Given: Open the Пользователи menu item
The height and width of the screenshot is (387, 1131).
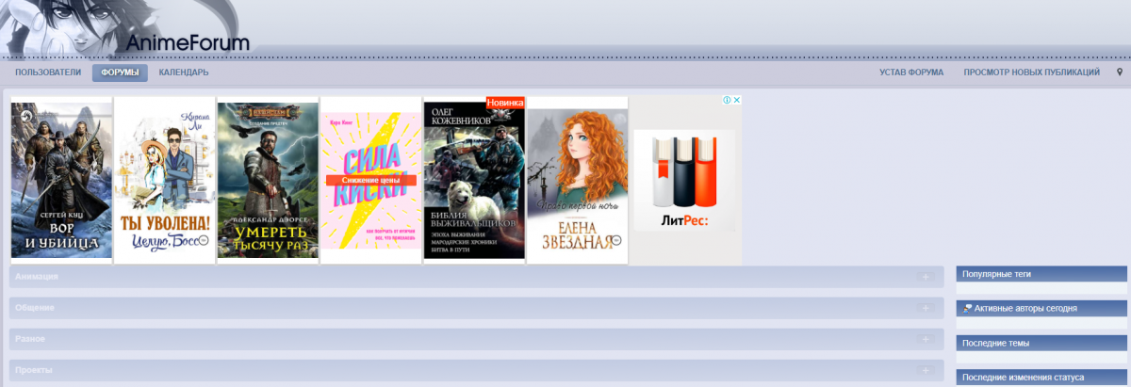Looking at the screenshot, I should pyautogui.click(x=48, y=73).
